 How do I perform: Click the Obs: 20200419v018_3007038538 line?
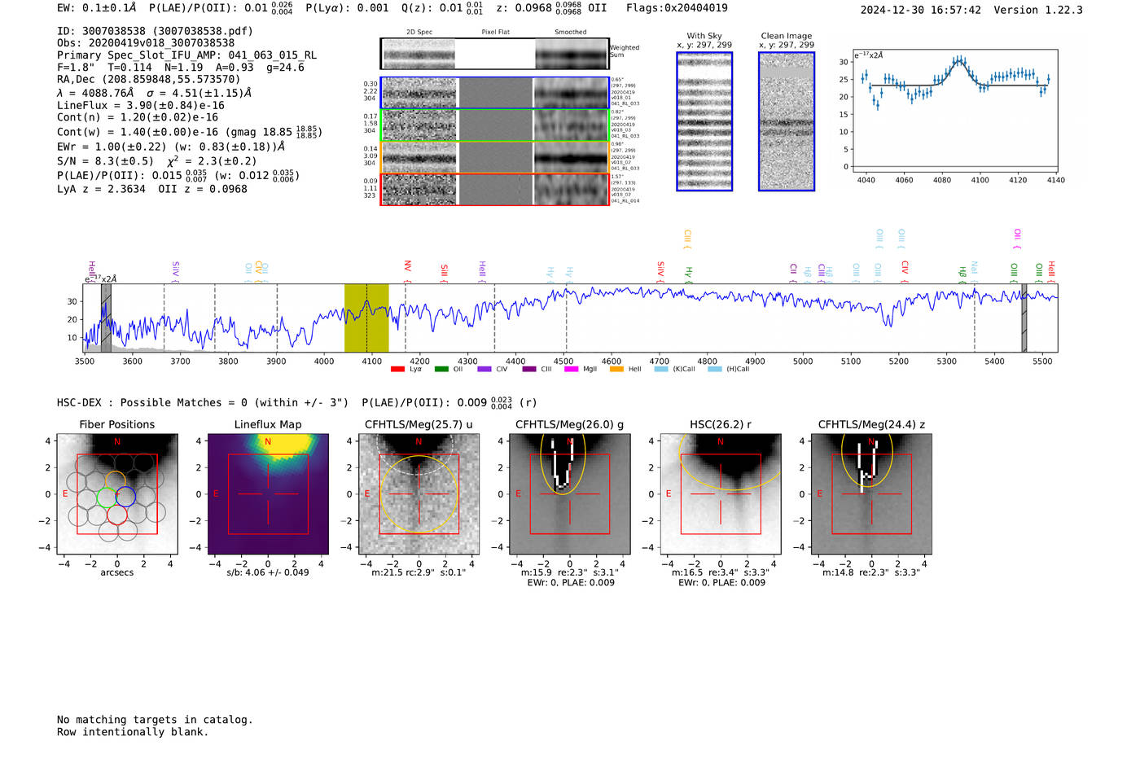(x=146, y=43)
